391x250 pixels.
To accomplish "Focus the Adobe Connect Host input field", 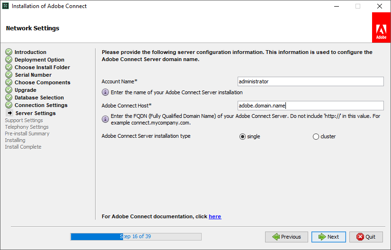I will pyautogui.click(x=311, y=106).
